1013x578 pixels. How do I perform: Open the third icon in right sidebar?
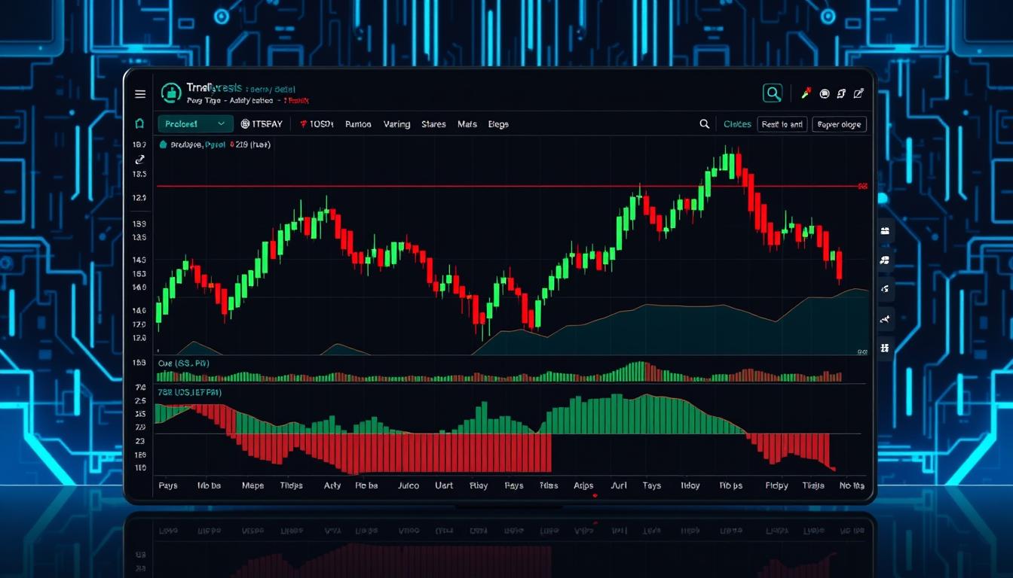885,289
